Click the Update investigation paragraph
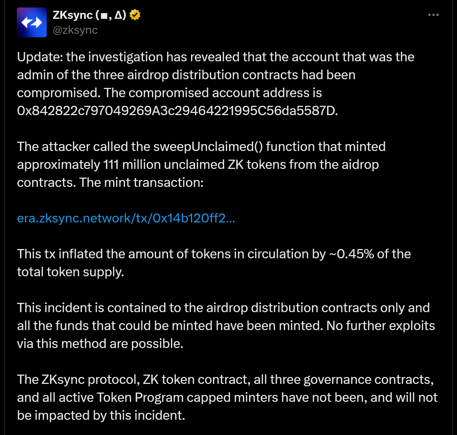This screenshot has height=435, width=457. (215, 84)
